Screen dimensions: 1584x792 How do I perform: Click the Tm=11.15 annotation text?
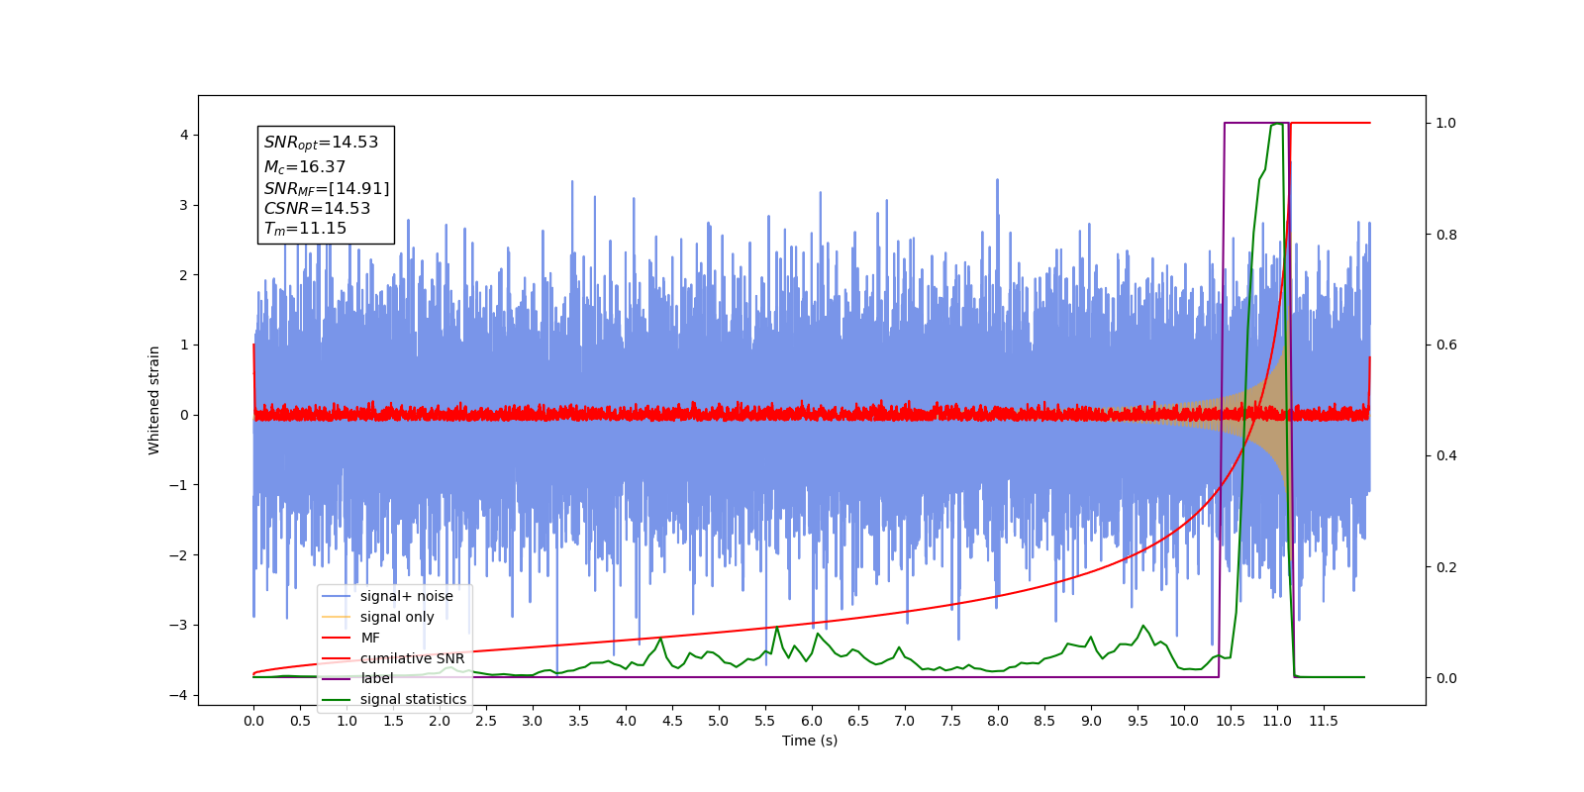305,229
